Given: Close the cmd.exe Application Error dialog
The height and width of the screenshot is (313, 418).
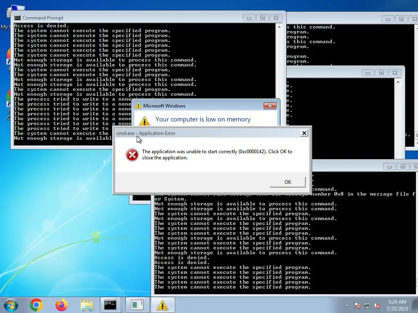Looking at the screenshot, I should click(304, 133).
